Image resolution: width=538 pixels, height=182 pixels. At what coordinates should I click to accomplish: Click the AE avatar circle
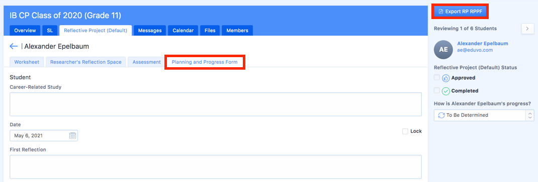443,50
